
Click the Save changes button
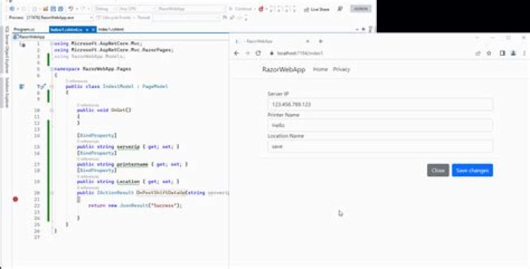point(473,171)
